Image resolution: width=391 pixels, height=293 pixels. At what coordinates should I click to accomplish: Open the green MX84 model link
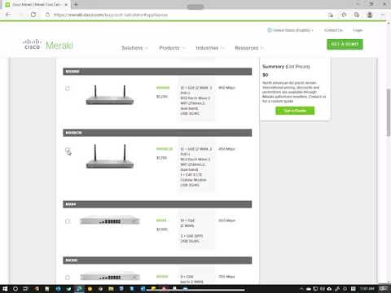(x=161, y=221)
